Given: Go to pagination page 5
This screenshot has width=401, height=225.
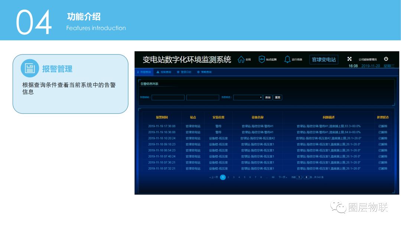Looking at the screenshot, I should point(244,177).
